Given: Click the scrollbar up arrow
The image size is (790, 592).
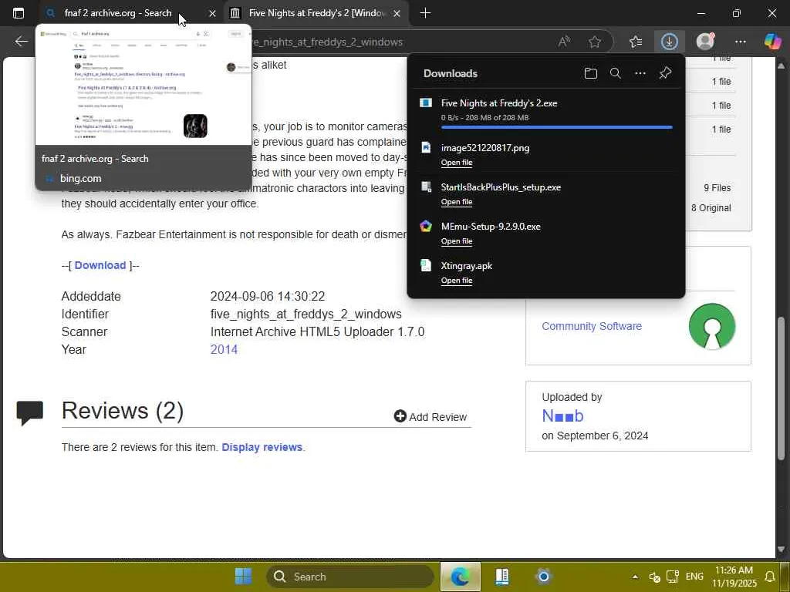Looking at the screenshot, I should tap(782, 66).
